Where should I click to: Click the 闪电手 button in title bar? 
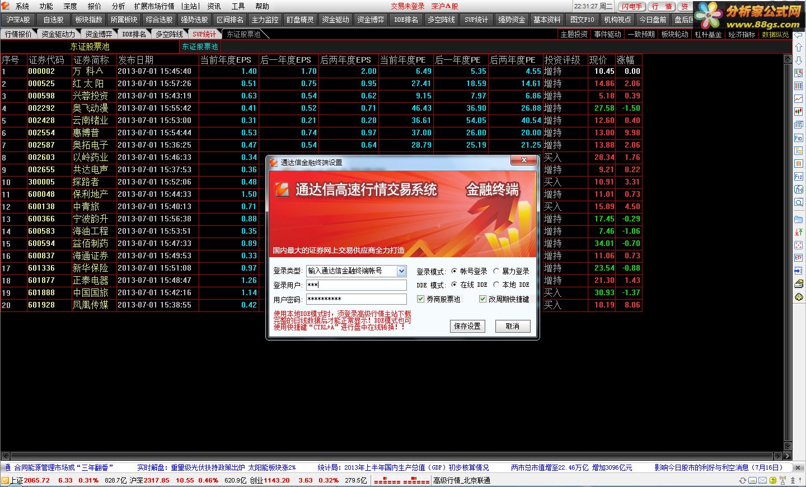(632, 6)
